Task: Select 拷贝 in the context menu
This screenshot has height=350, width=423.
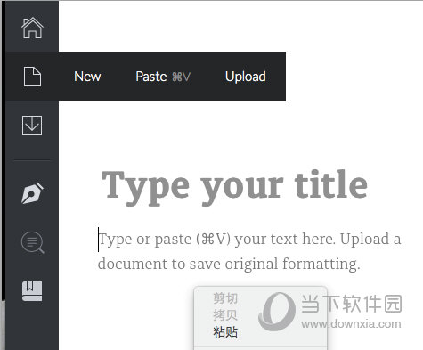Action: 225,315
